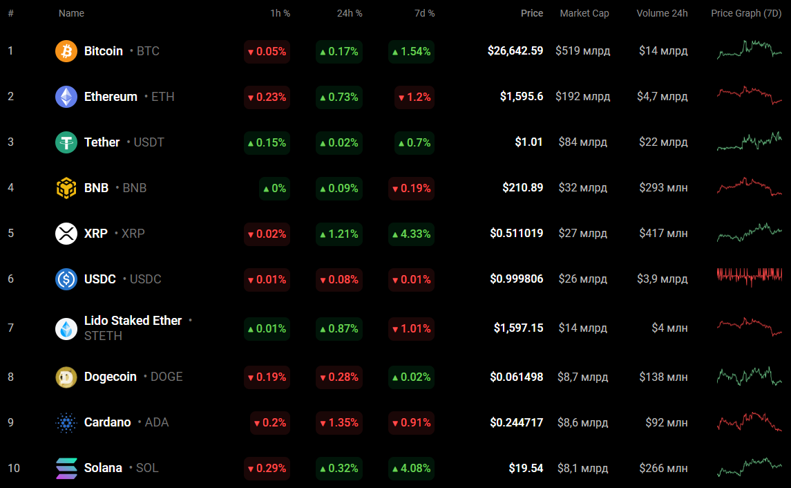Click the Tether logo icon
791x488 pixels.
[x=66, y=142]
